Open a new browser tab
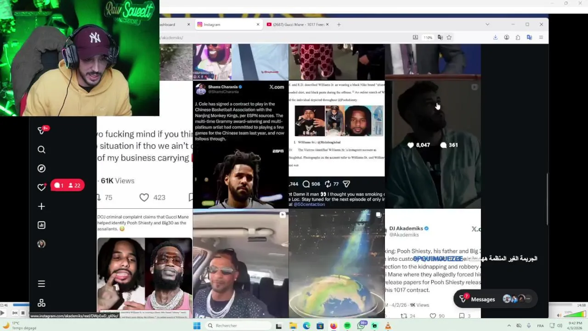Image resolution: width=588 pixels, height=331 pixels. point(339,24)
